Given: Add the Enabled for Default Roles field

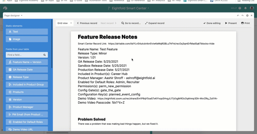Looking at the screenshot, I should click(27, 122).
